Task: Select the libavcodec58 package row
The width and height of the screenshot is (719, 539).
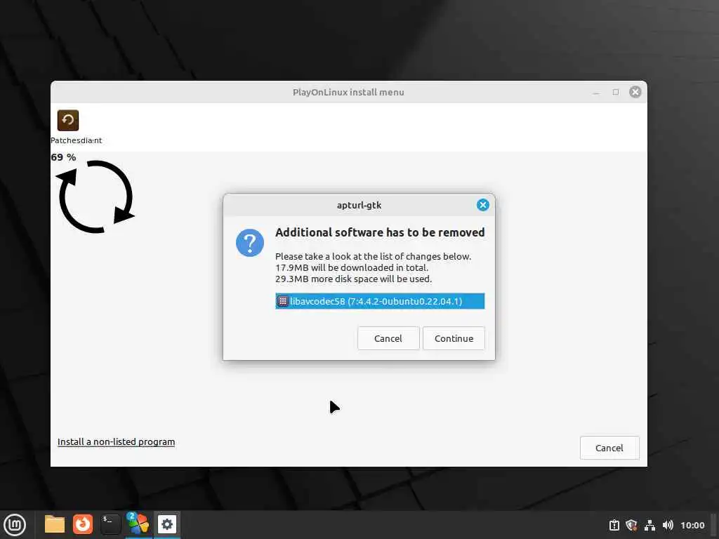Action: coord(380,301)
